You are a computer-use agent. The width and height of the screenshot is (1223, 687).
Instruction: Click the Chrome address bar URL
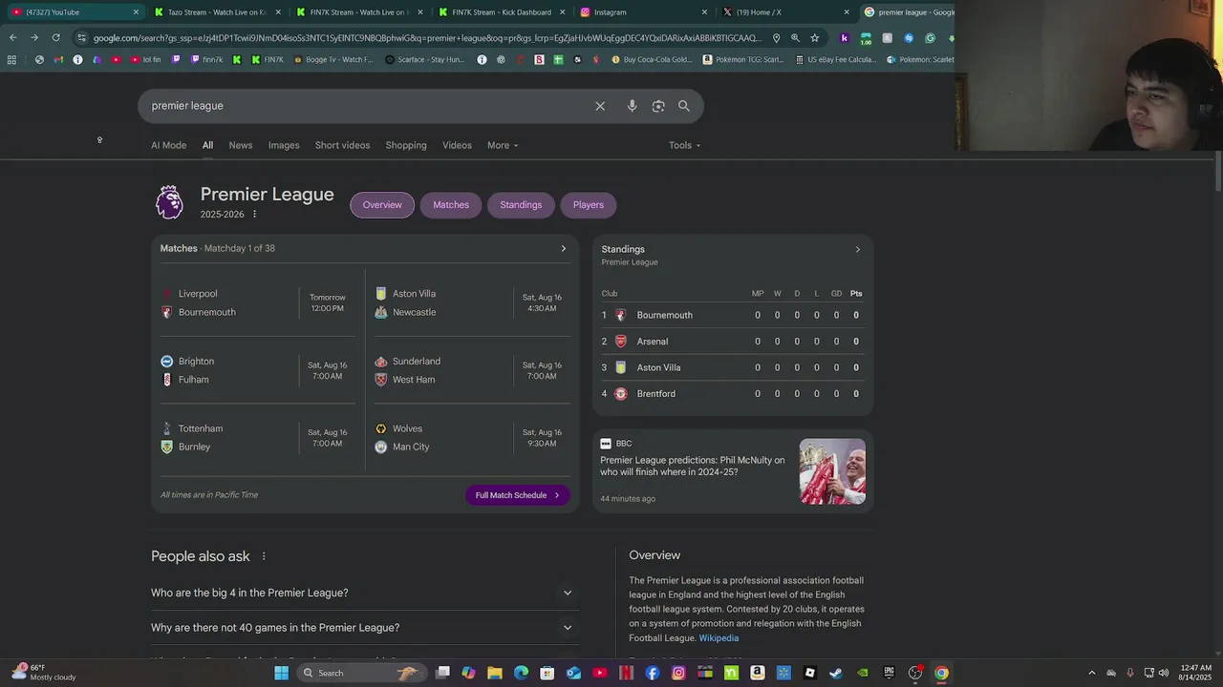pyautogui.click(x=427, y=38)
